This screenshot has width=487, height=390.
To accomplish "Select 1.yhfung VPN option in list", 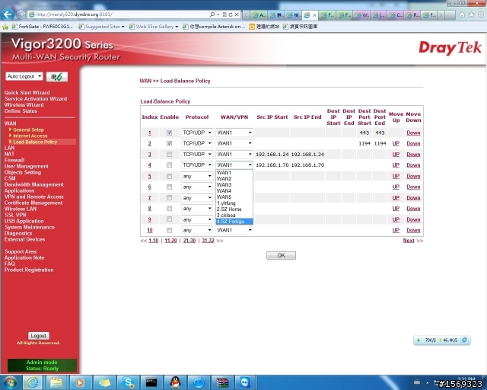I will tap(234, 203).
